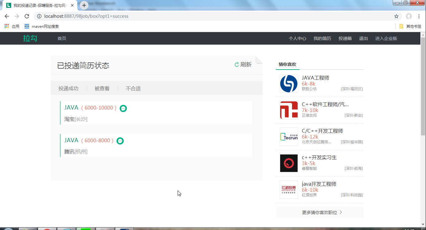Image resolution: width=426 pixels, height=230 pixels.
Task: Open the JAVA job at 腾讯
Action: click(71, 140)
